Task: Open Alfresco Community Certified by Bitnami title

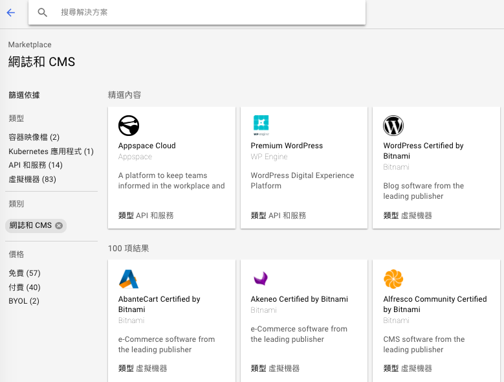Action: pyautogui.click(x=435, y=304)
